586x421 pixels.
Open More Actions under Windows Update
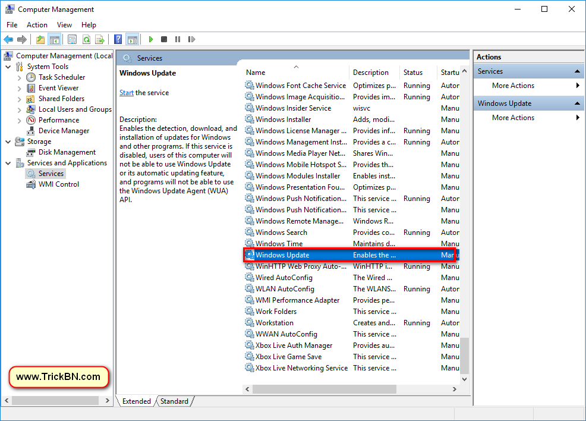pyautogui.click(x=513, y=118)
